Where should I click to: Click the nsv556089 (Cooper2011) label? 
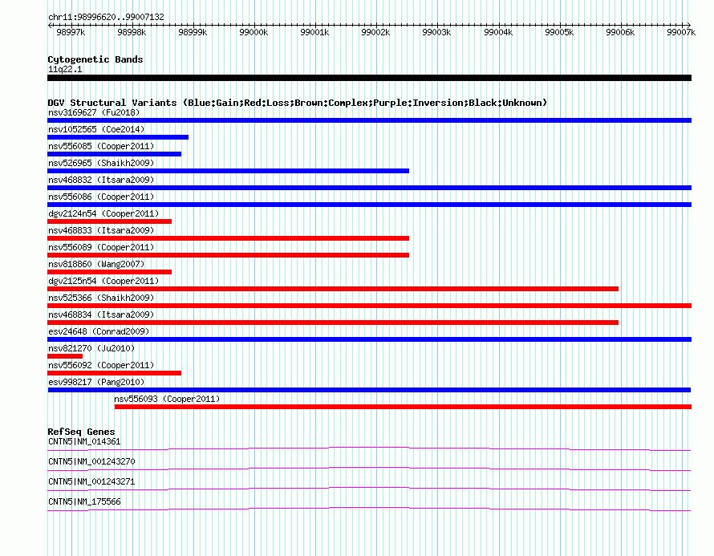pyautogui.click(x=101, y=247)
